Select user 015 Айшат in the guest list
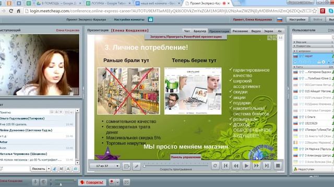The image size is (334, 187). tap(313, 91)
